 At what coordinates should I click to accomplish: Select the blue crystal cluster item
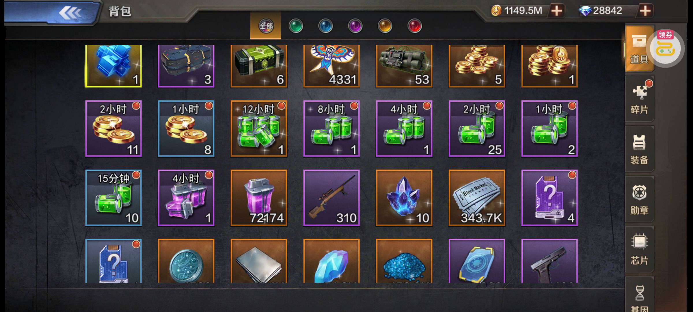pos(404,198)
